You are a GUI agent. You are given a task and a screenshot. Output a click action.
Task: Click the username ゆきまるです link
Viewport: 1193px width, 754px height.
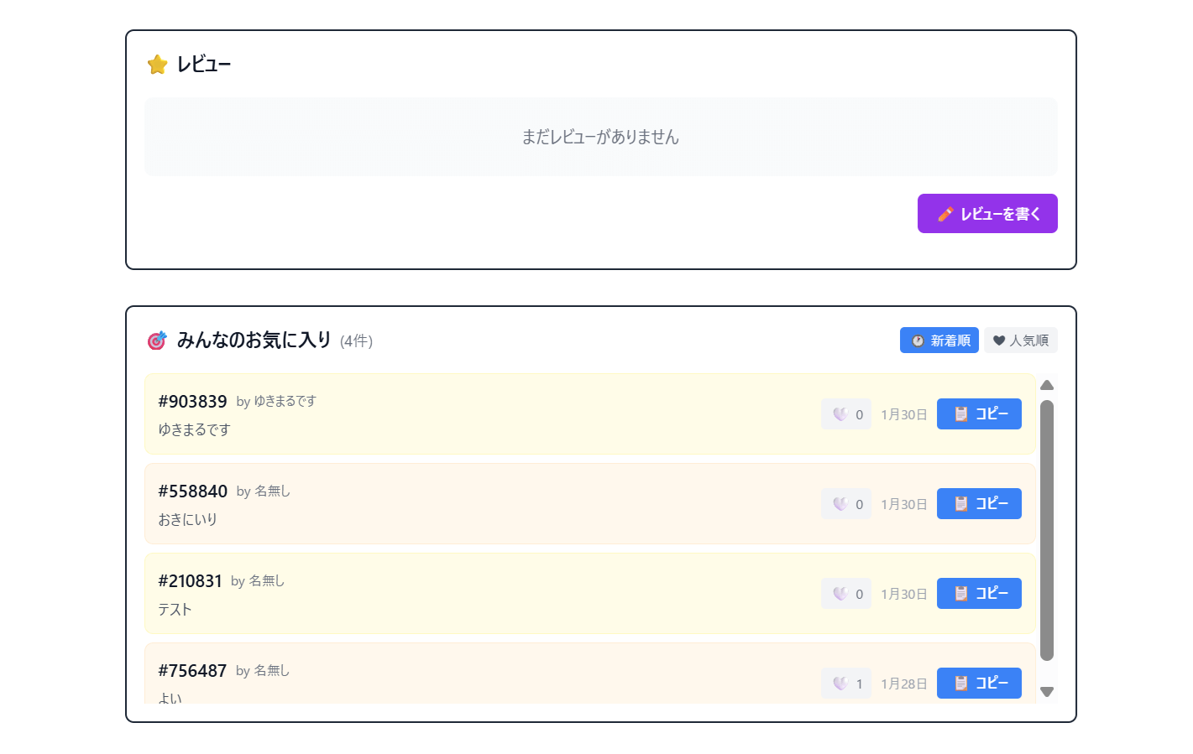coord(285,401)
